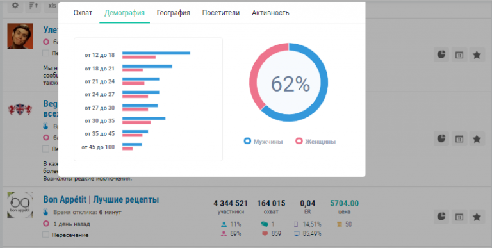Image resolution: width=492 pixels, height=248 pixels.
Task: Go to the Активность tab
Action: (x=270, y=13)
